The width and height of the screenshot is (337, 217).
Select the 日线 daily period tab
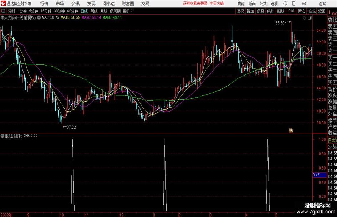[x=84, y=11]
